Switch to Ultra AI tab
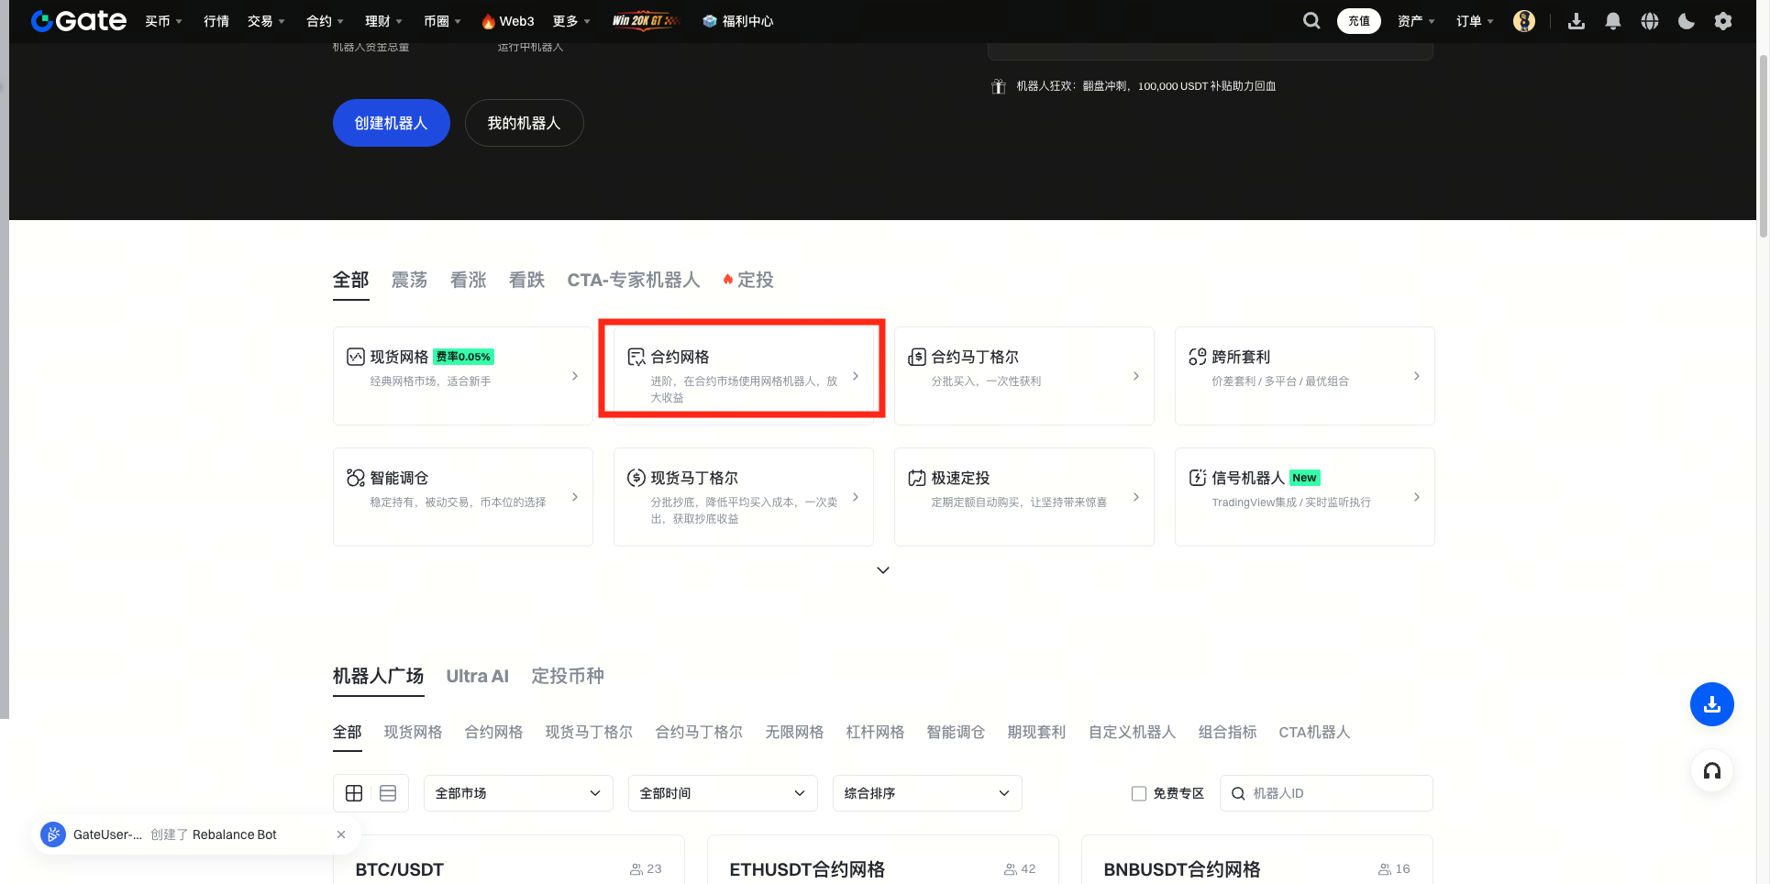The height and width of the screenshot is (884, 1770). point(477,676)
